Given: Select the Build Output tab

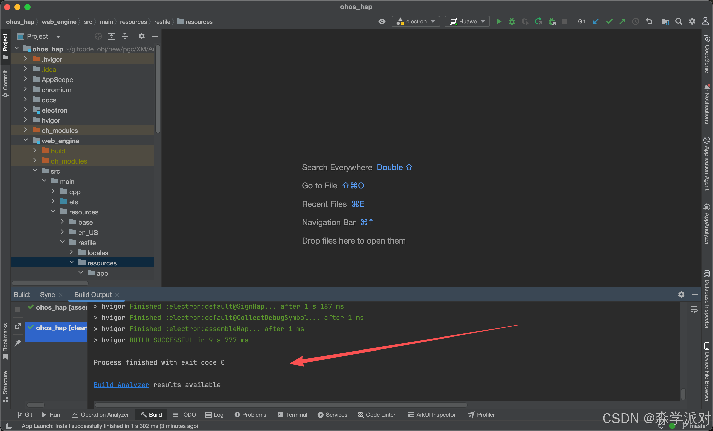Looking at the screenshot, I should click(93, 295).
